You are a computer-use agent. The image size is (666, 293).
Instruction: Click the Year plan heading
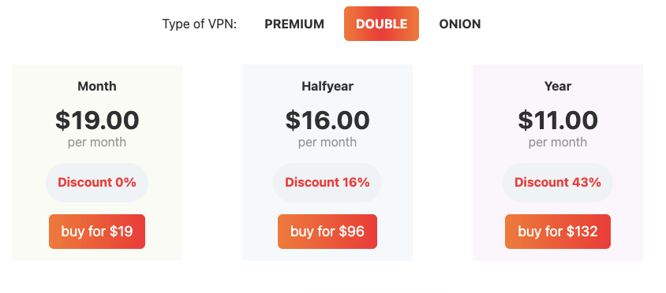click(558, 86)
